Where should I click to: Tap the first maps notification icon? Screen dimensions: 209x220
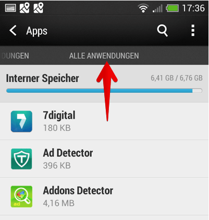click(24, 8)
